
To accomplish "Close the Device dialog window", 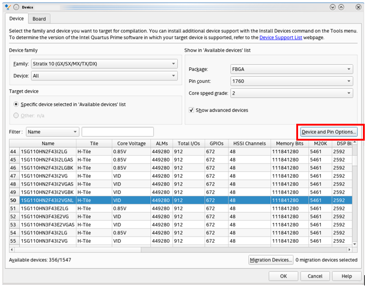I will (x=358, y=6).
